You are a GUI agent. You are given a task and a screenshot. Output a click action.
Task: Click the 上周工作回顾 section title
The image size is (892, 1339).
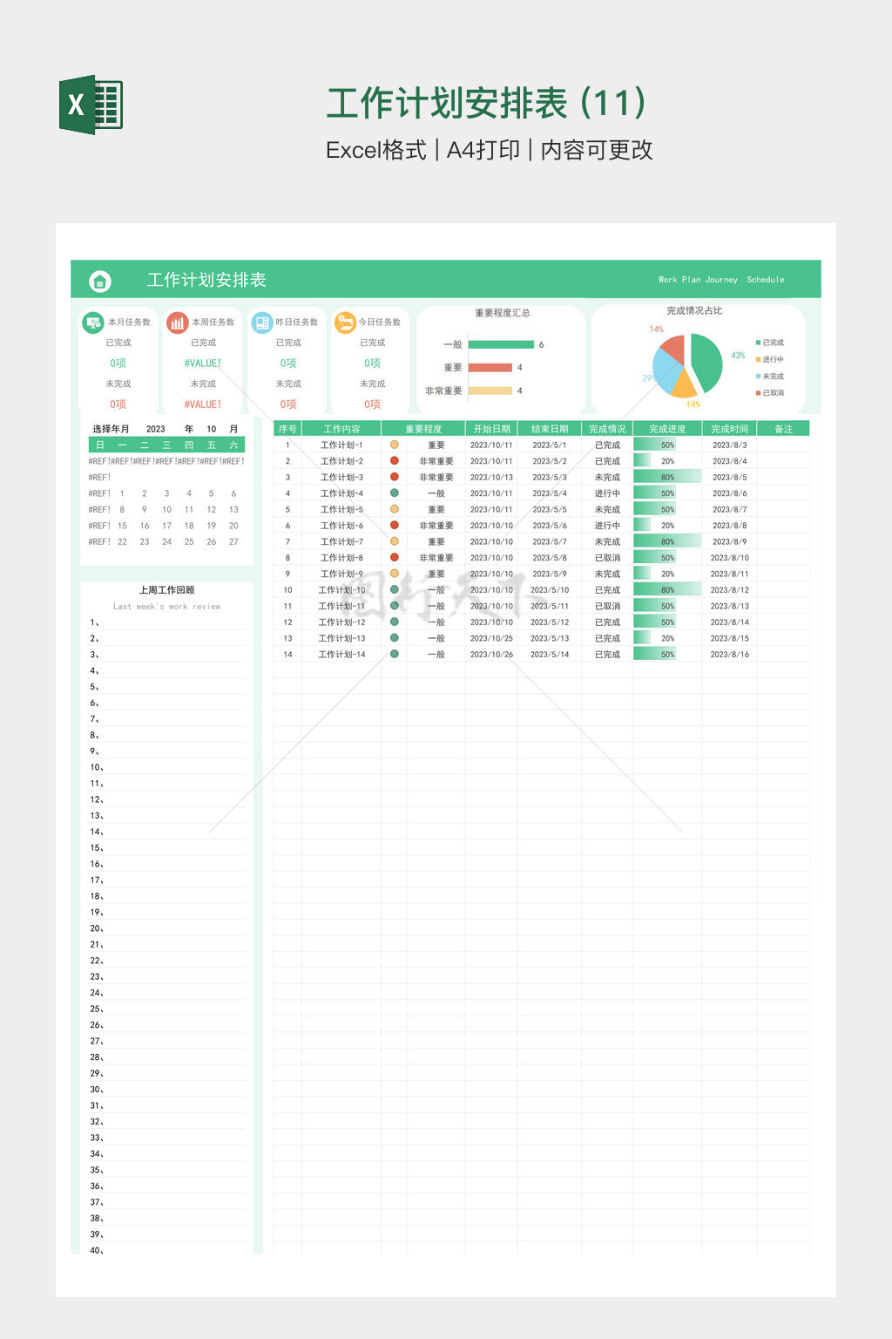pyautogui.click(x=167, y=590)
